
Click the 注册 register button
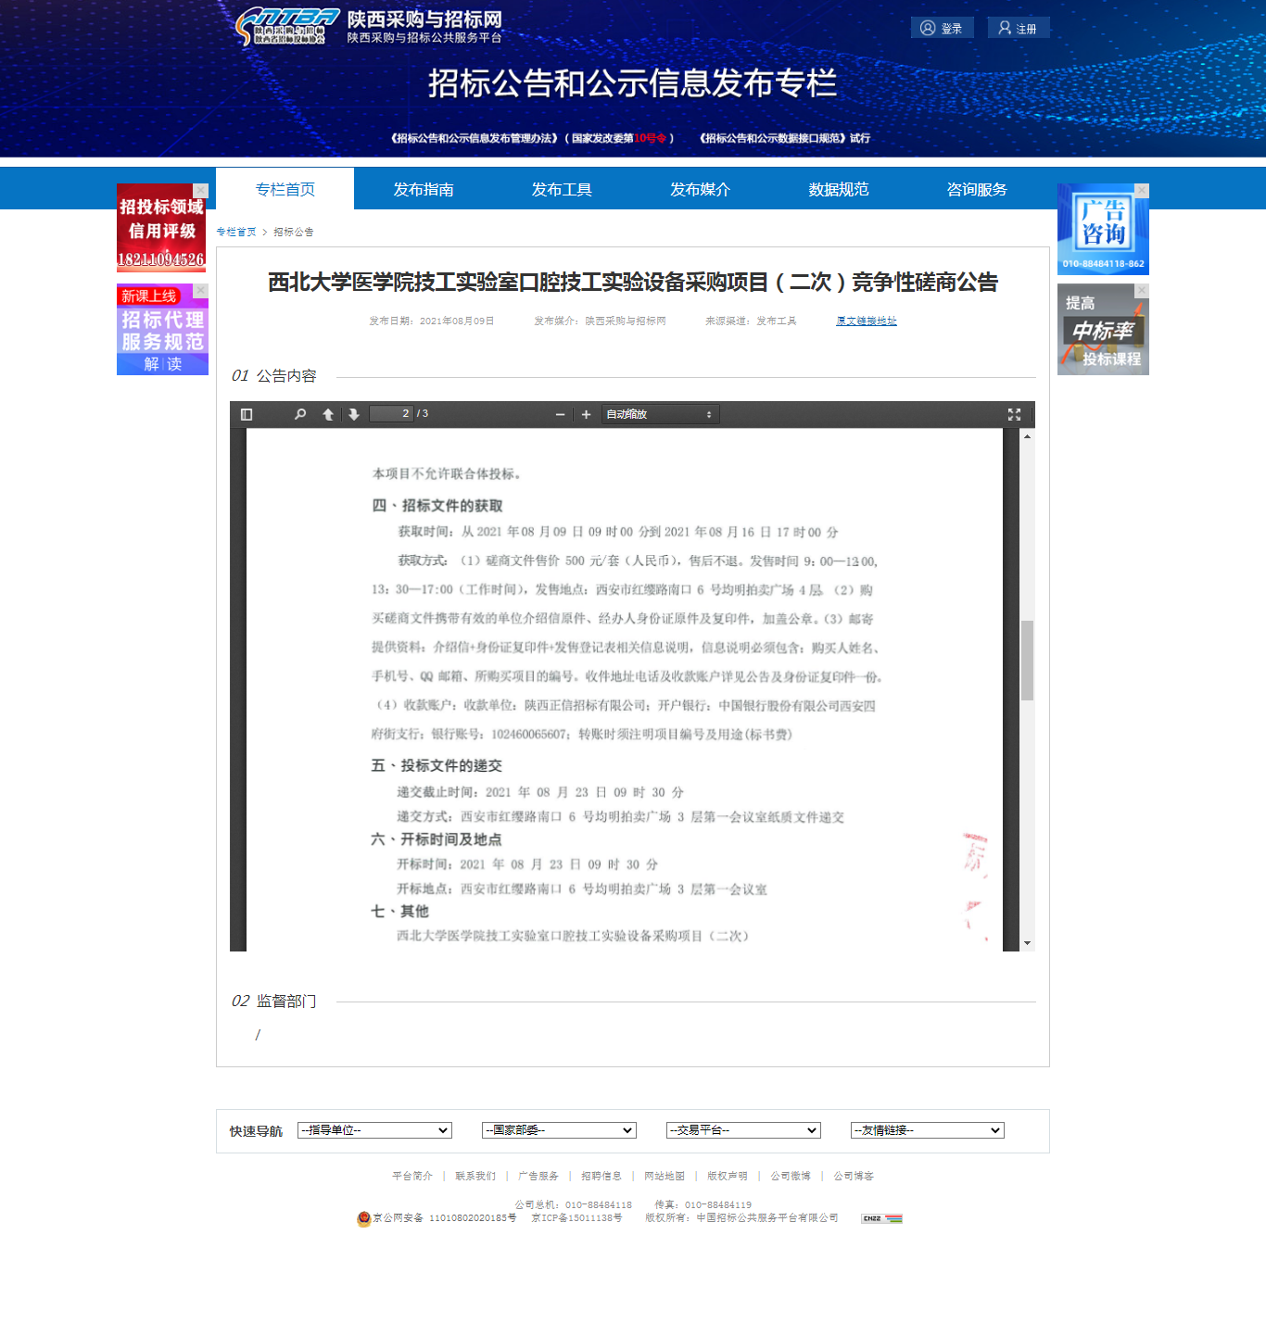click(1018, 28)
